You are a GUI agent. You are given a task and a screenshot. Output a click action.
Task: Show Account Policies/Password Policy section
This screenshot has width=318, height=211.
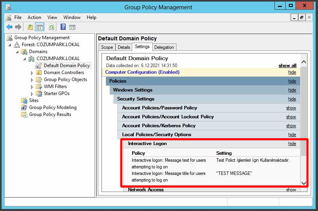click(x=291, y=108)
